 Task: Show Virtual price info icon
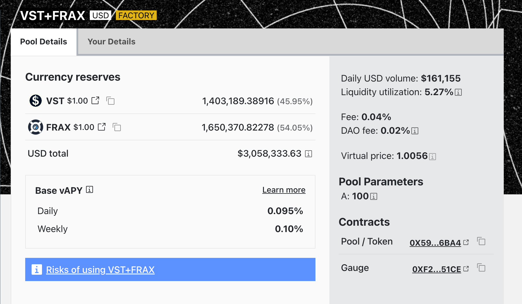tap(432, 157)
